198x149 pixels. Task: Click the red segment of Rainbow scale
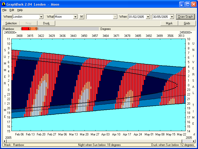(x=26, y=29)
